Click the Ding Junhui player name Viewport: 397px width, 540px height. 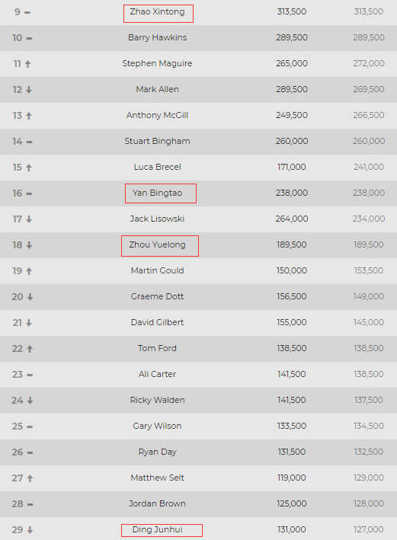158,529
